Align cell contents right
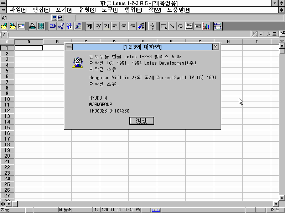 point(132,26)
